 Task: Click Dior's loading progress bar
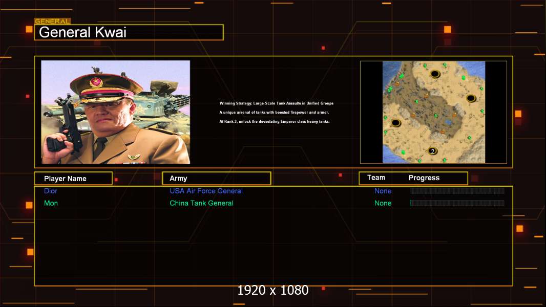457,190
